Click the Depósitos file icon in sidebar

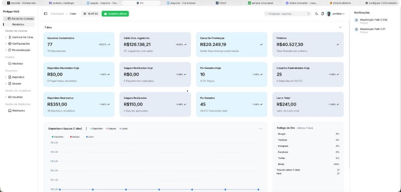(x=10, y=77)
